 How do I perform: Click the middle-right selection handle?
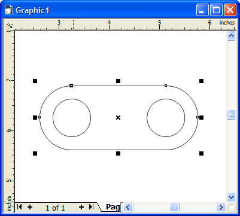(201, 117)
